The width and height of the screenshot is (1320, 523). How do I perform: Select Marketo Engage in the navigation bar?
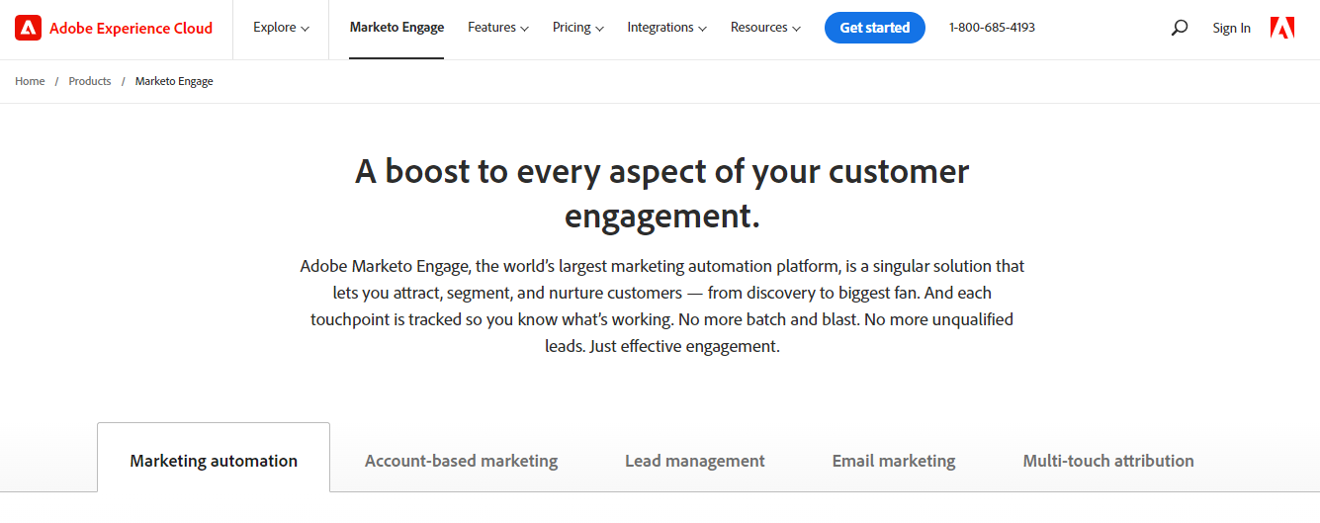[396, 28]
